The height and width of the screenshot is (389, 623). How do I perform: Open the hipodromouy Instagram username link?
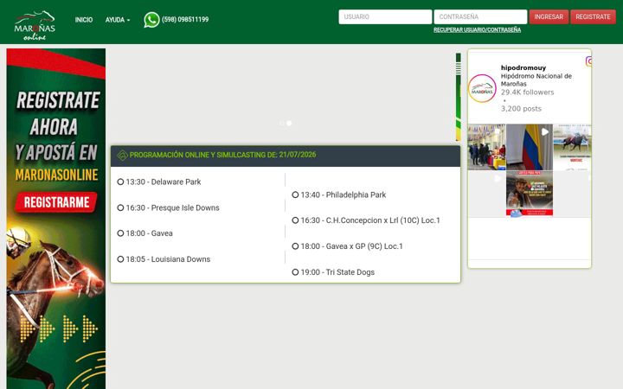523,68
